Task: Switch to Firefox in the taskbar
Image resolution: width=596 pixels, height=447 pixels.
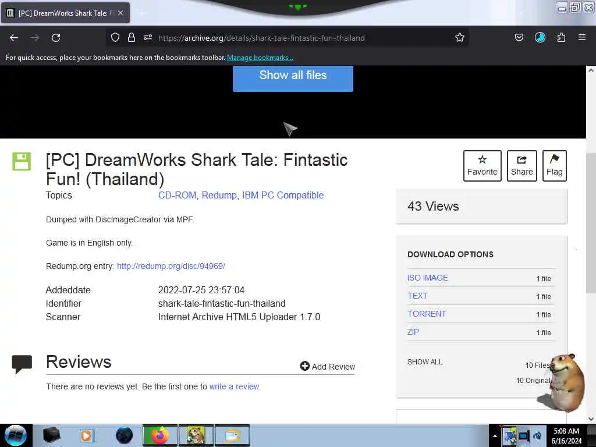Action: pos(159,435)
